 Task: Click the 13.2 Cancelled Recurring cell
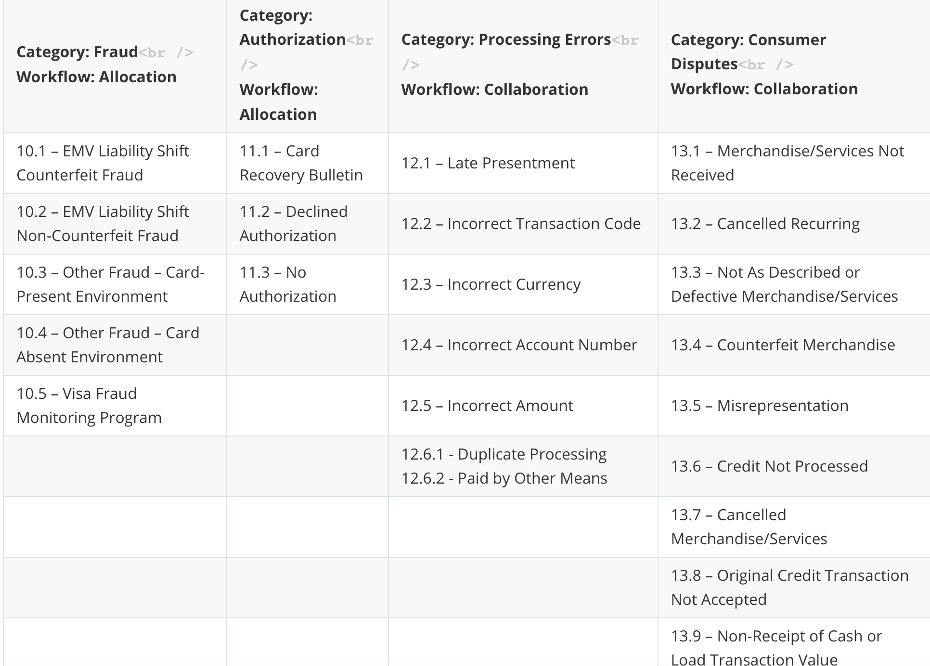click(765, 224)
